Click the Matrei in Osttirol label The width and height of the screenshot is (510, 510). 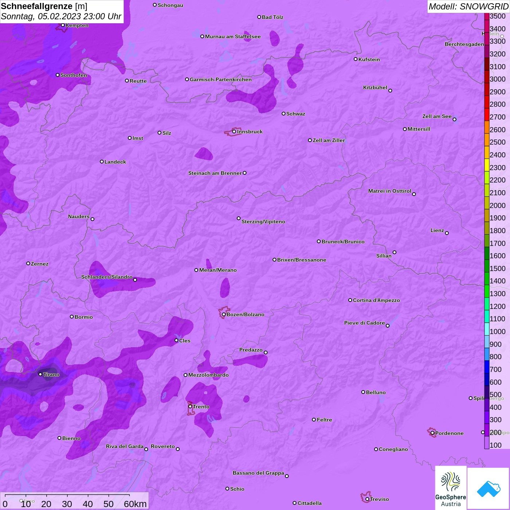[x=390, y=191]
